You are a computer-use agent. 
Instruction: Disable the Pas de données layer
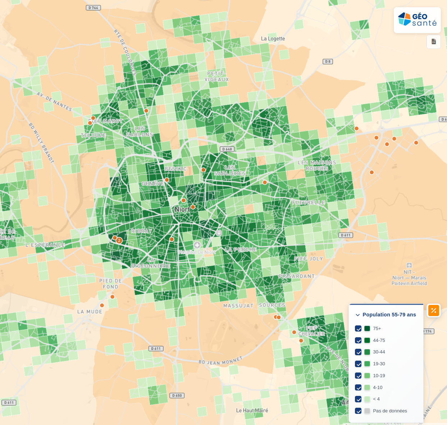[x=358, y=411]
